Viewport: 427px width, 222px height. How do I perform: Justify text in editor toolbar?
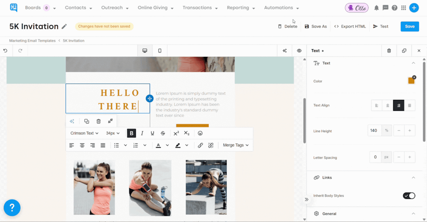(x=103, y=145)
